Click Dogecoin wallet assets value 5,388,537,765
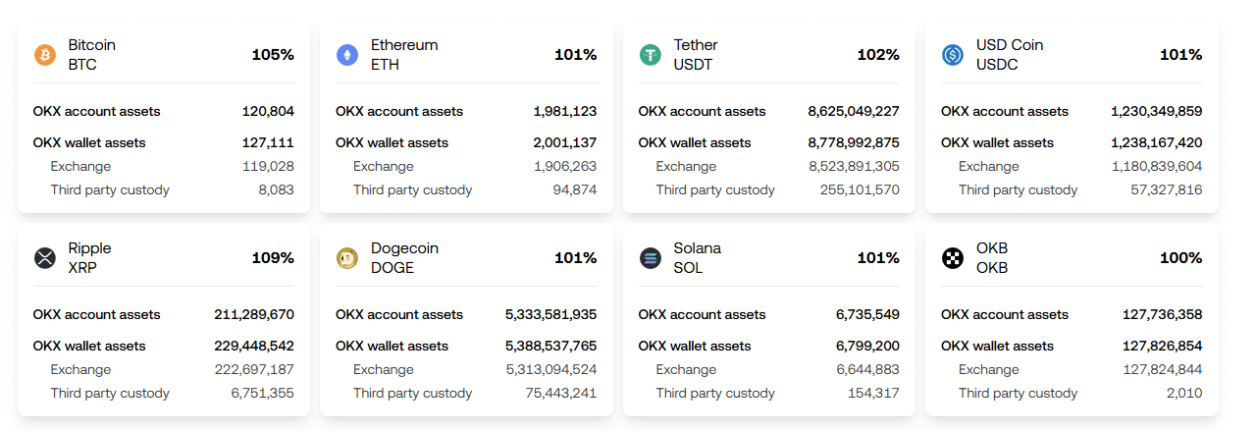Image resolution: width=1256 pixels, height=431 pixels. click(x=551, y=347)
